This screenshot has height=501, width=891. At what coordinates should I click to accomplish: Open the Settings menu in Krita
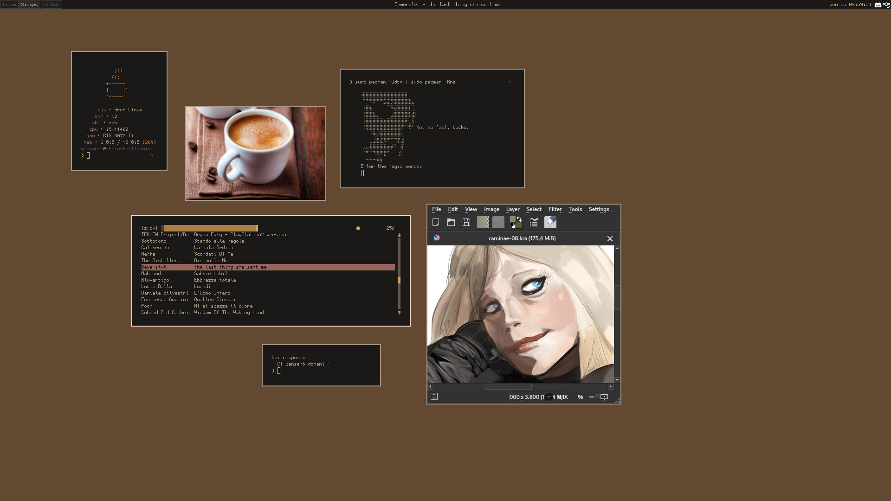point(599,210)
